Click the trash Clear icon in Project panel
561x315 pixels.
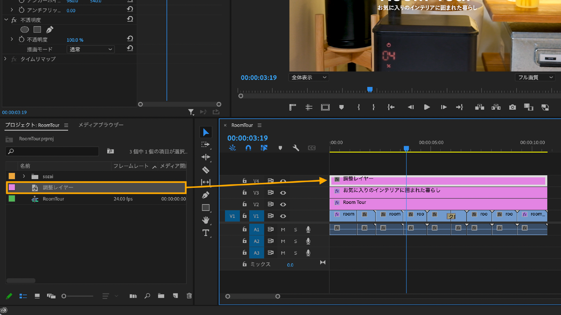189,296
